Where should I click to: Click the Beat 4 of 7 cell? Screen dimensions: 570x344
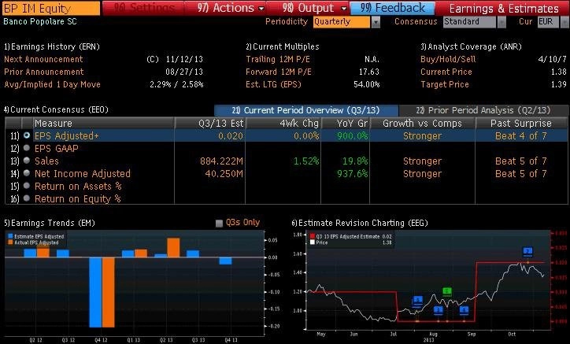521,135
